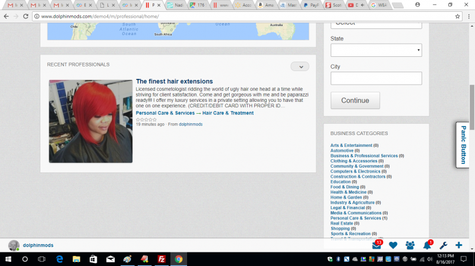Viewport: 475px width, 266px height.
Task: Open the dolphinmods author link under listing
Action: click(191, 124)
